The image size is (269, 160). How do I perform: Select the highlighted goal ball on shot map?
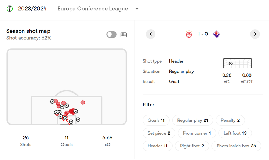(65, 118)
